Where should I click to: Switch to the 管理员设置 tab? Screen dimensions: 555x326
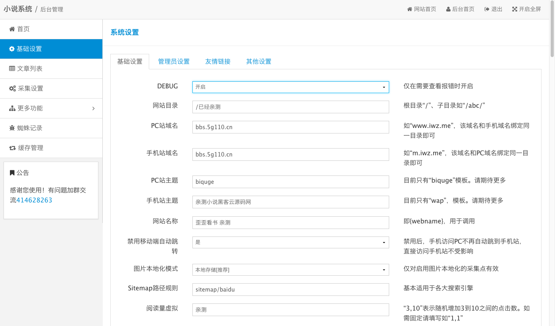[x=174, y=62]
